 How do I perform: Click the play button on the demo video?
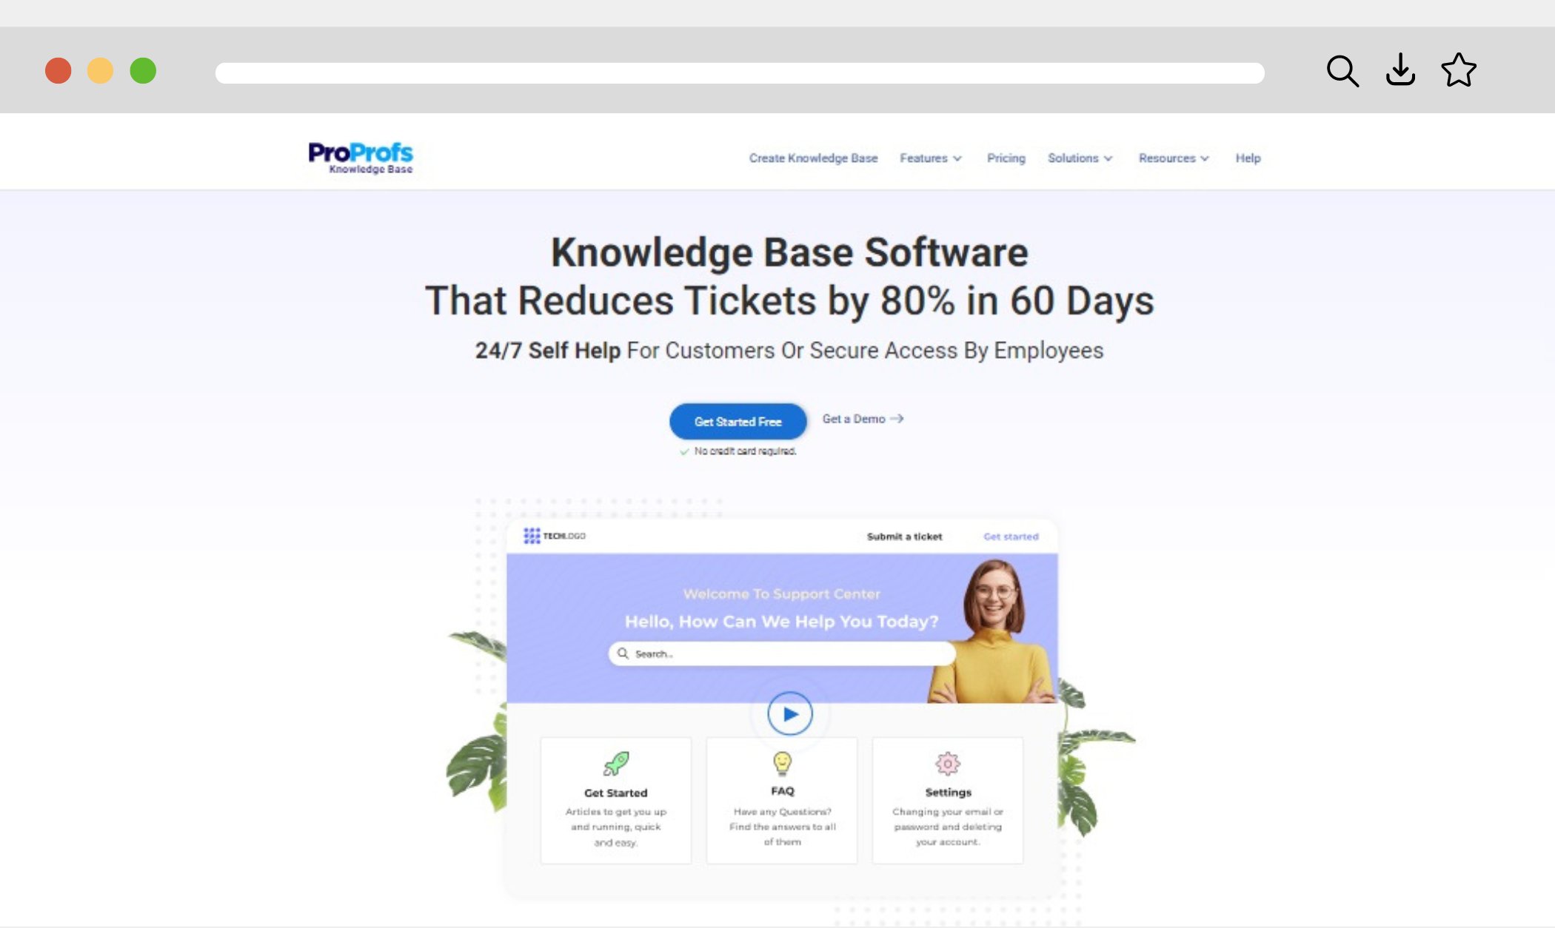788,711
